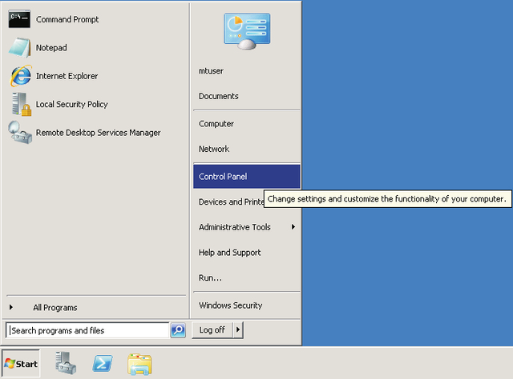Open Devices and Printers
Image resolution: width=513 pixels, height=379 pixels.
point(228,201)
